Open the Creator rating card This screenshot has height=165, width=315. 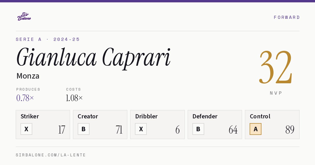tap(100, 124)
